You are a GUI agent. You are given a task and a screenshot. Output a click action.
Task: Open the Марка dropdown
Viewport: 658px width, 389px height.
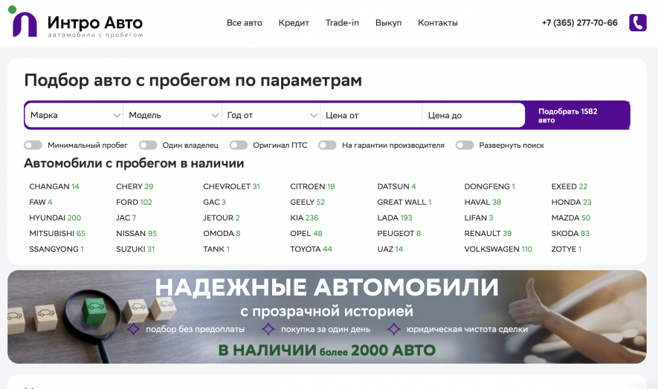pyautogui.click(x=74, y=115)
